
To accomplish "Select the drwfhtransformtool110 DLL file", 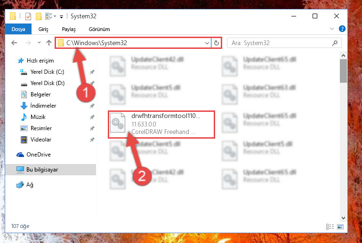I will [161, 125].
